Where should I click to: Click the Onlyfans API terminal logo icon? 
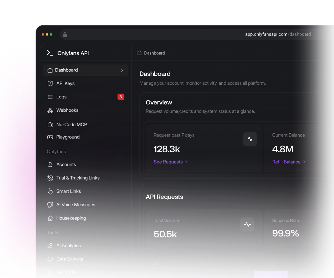pyautogui.click(x=50, y=53)
